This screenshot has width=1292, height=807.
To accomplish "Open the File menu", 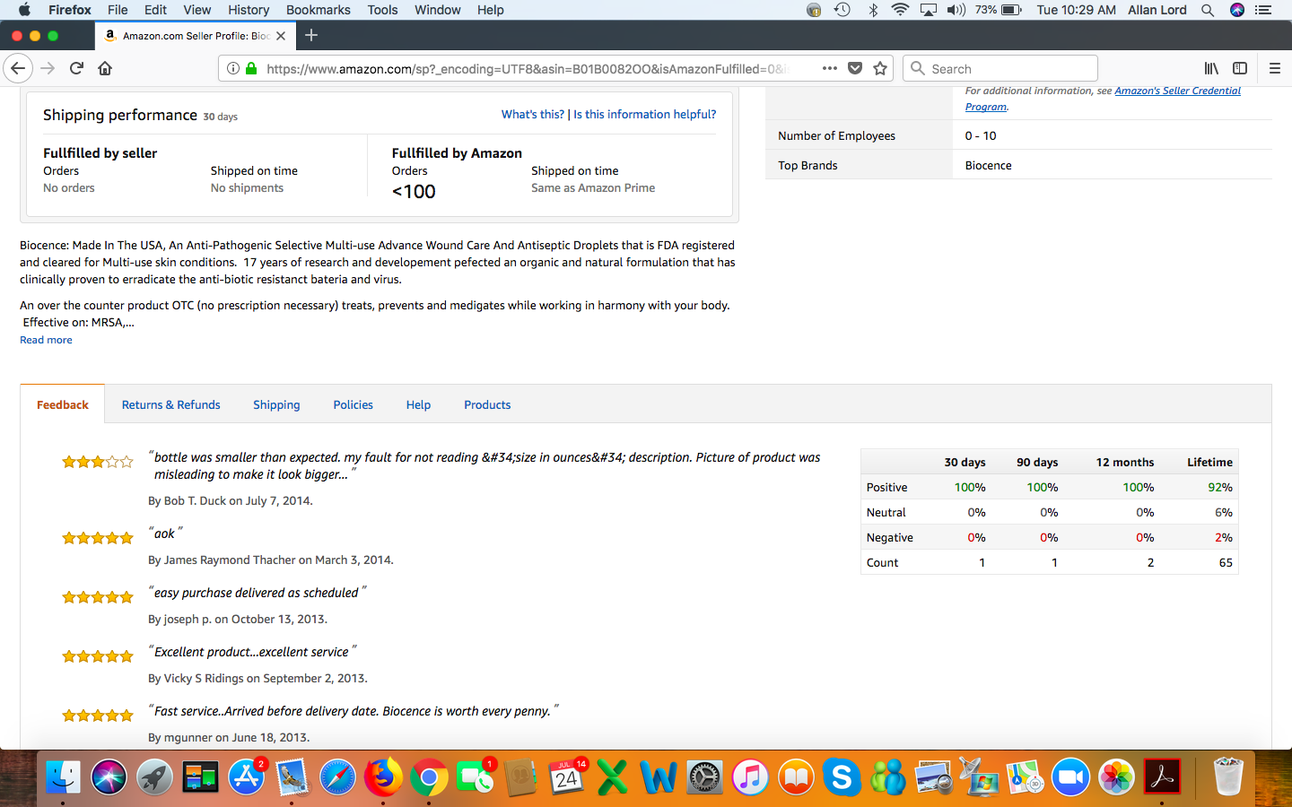I will click(x=118, y=10).
